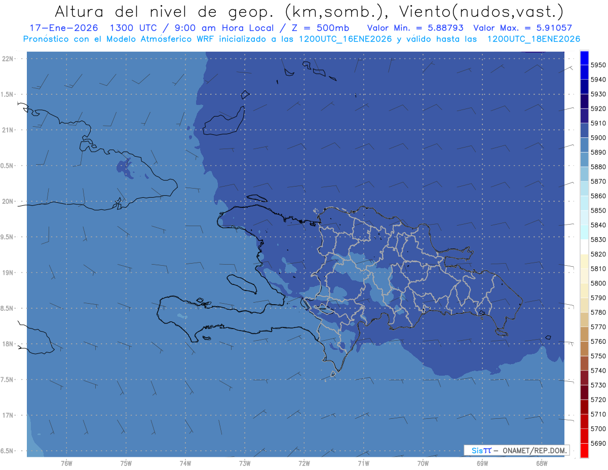Screen dimensions: 608x470
Task: Click the latitude label 21N
Action: coord(8,130)
